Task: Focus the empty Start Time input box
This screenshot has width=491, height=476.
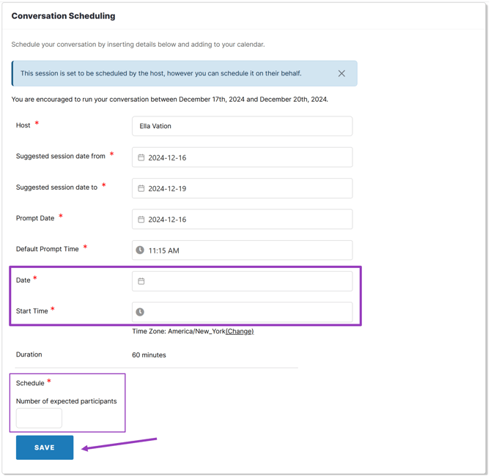Action: coord(249,312)
